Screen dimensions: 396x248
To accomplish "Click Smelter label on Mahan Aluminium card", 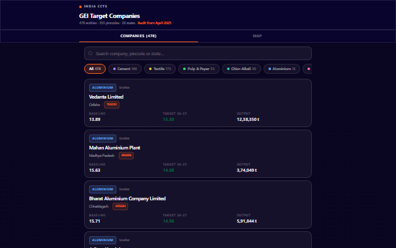I will pos(124,138).
